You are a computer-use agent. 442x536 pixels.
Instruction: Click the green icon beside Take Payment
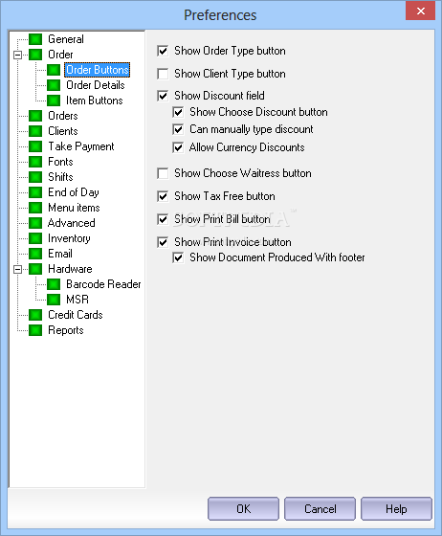35,146
